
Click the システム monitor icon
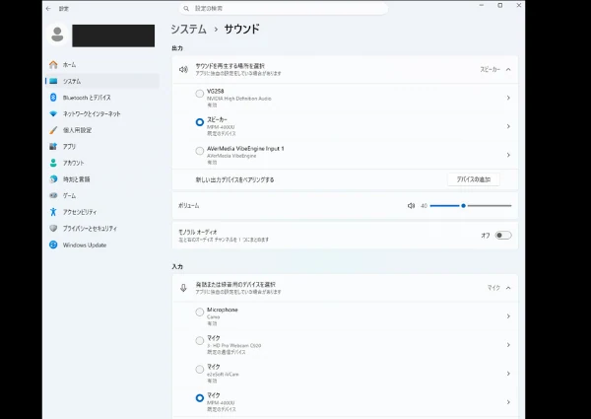[x=53, y=81]
